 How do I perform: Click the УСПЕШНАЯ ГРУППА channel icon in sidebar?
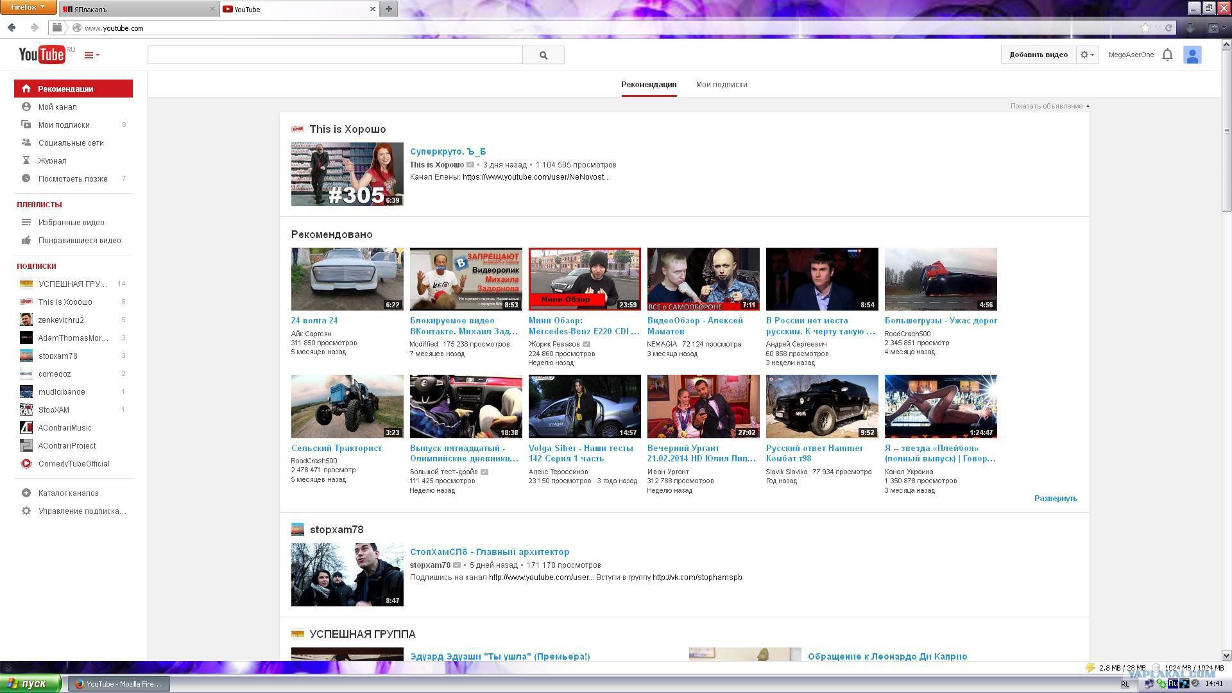[26, 284]
